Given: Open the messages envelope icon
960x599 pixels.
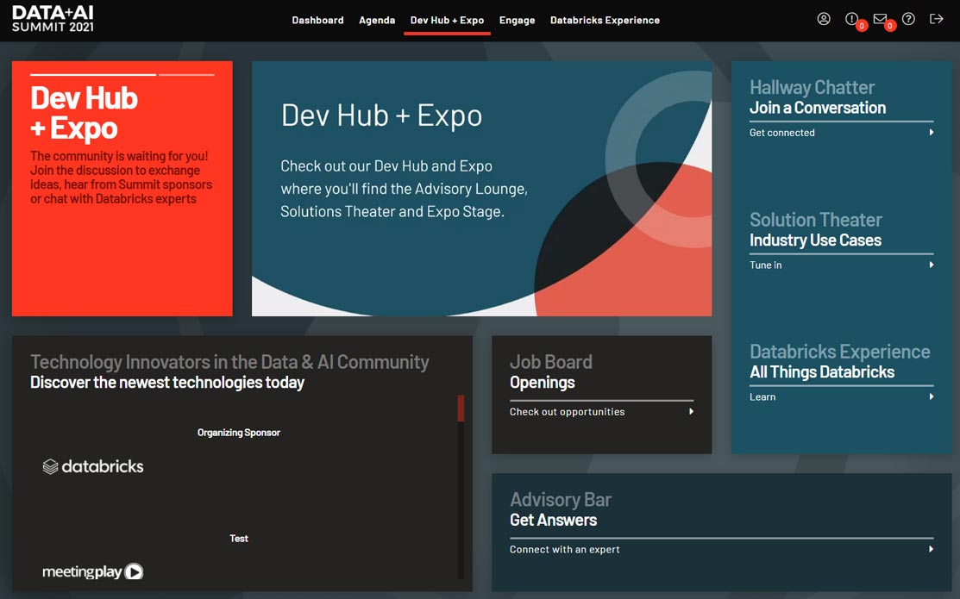Looking at the screenshot, I should (x=880, y=19).
